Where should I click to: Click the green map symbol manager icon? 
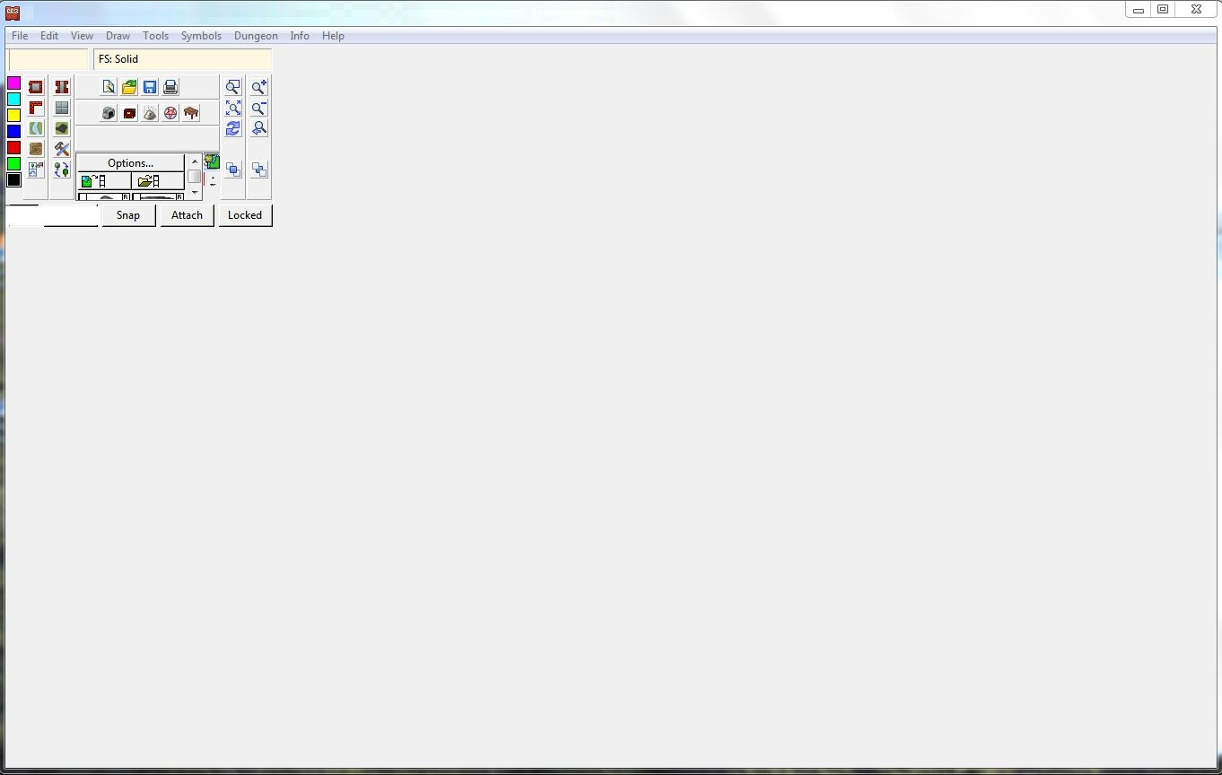pyautogui.click(x=212, y=161)
